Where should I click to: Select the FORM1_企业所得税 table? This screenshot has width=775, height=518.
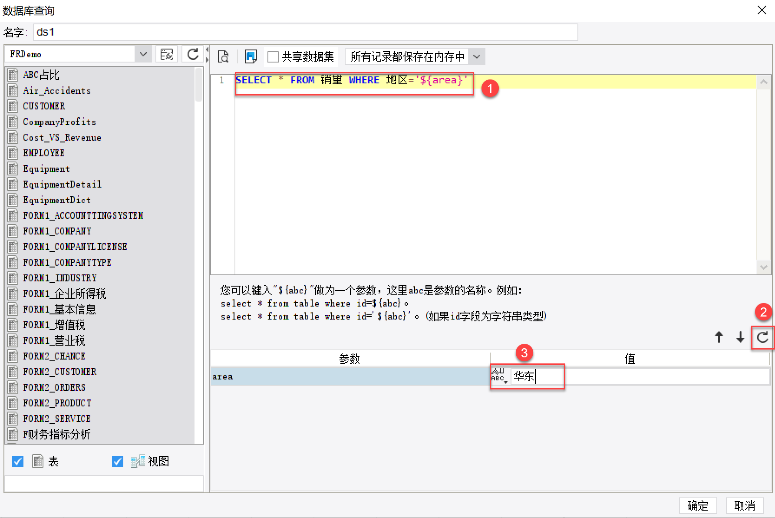point(65,294)
